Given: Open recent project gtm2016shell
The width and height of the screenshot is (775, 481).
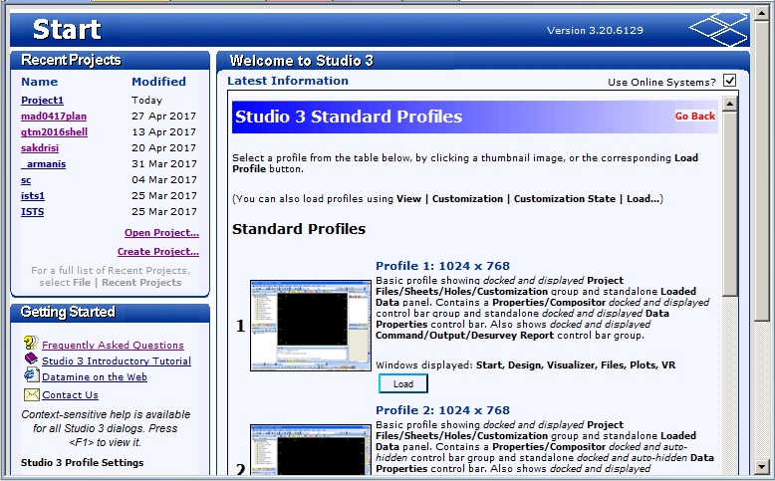Looking at the screenshot, I should [54, 132].
